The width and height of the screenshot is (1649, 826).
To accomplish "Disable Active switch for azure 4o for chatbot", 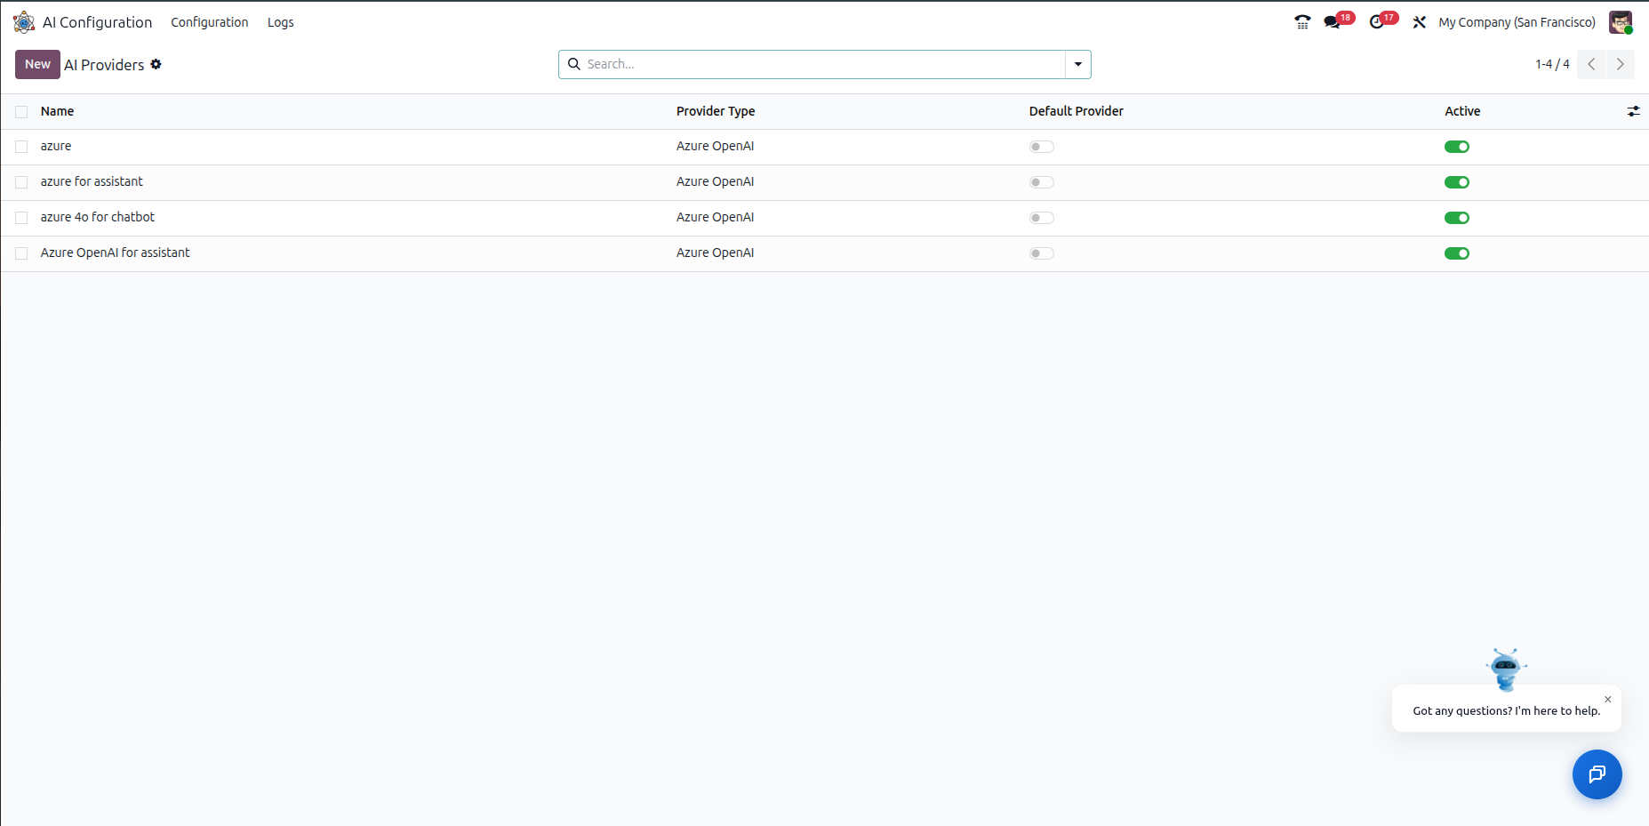I will pos(1457,218).
